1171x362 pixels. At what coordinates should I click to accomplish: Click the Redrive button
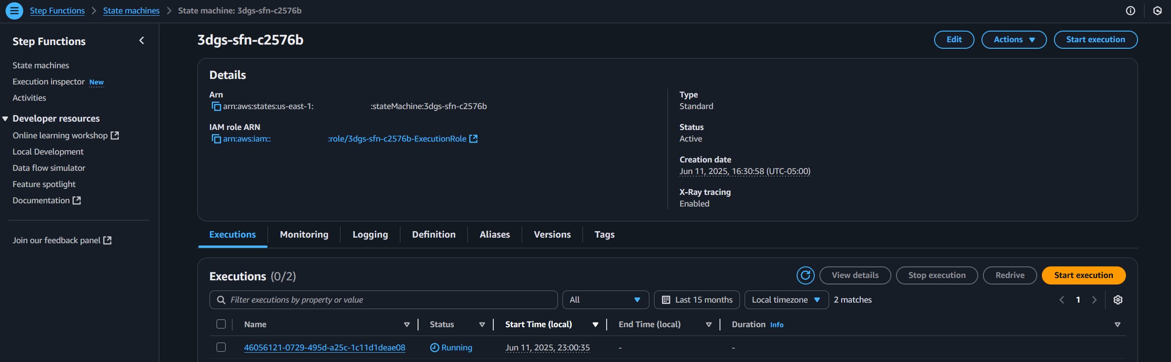[1010, 275]
